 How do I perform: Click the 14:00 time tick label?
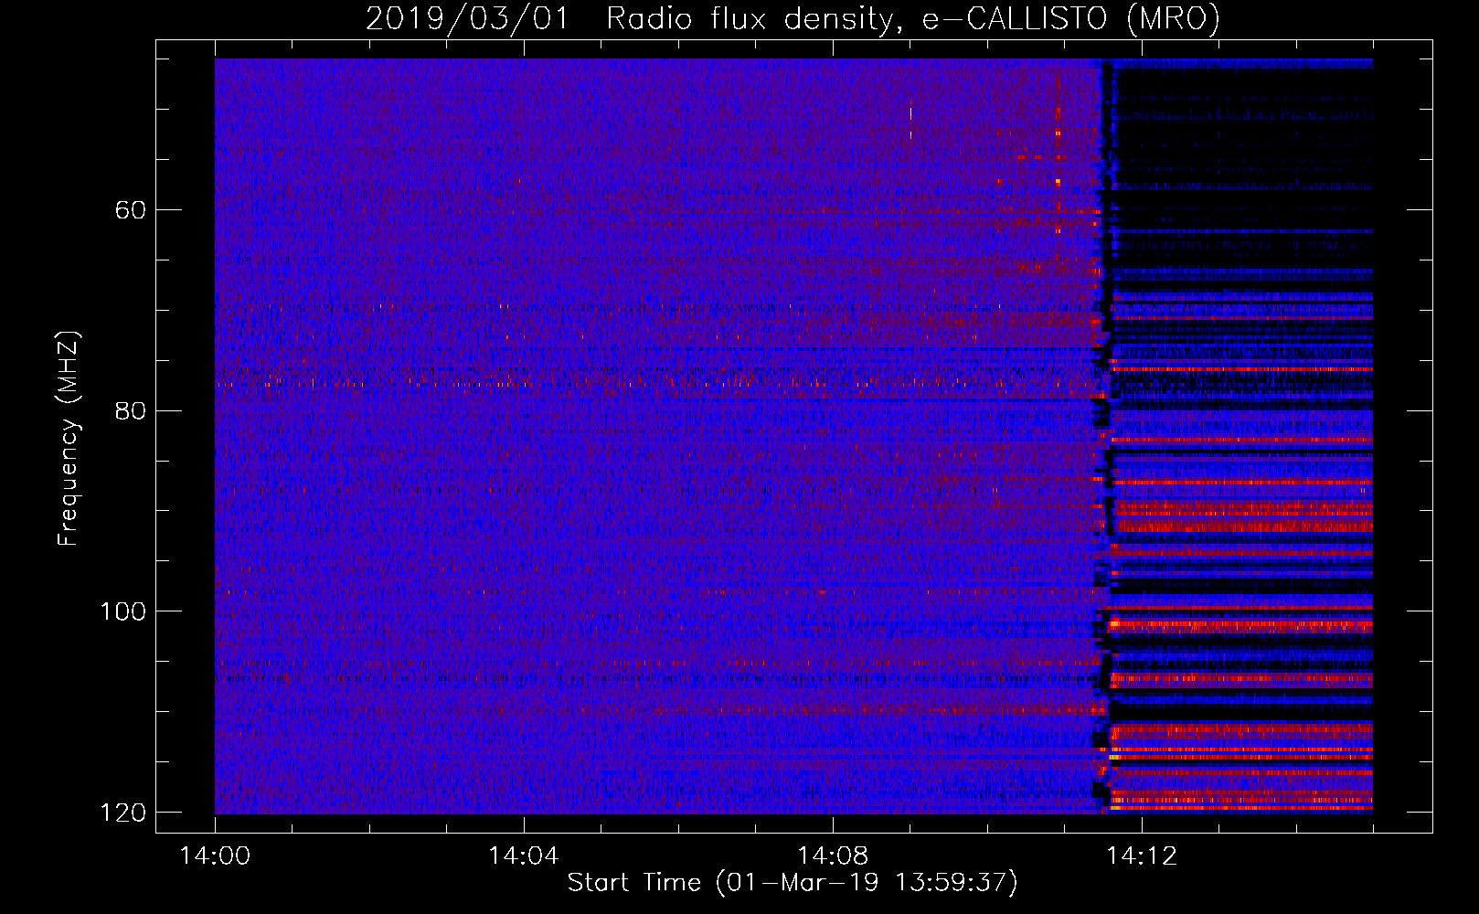pos(215,856)
